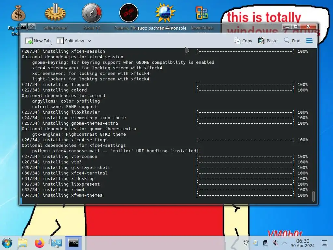Click the 100% progress bar for libgusb

coord(252,84)
